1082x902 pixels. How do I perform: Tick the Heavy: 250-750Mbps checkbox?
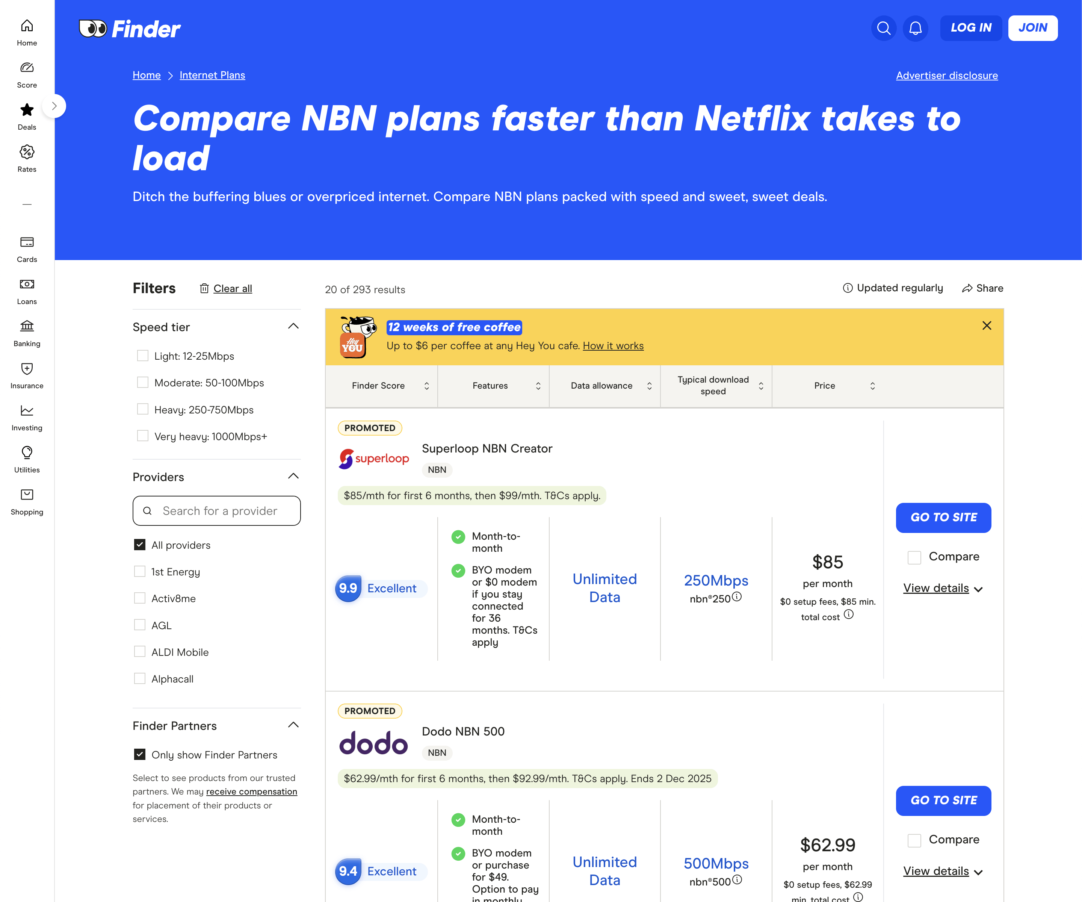pyautogui.click(x=143, y=409)
